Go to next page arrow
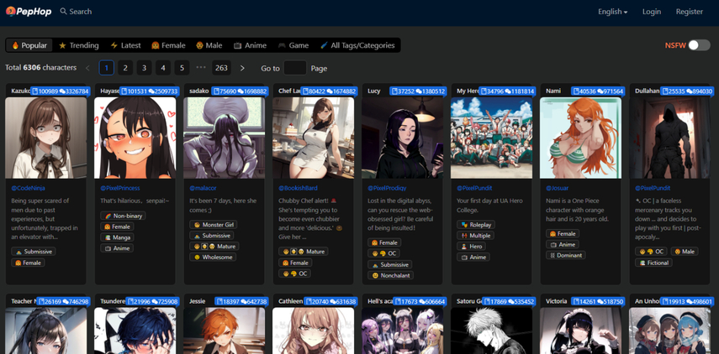 click(242, 68)
